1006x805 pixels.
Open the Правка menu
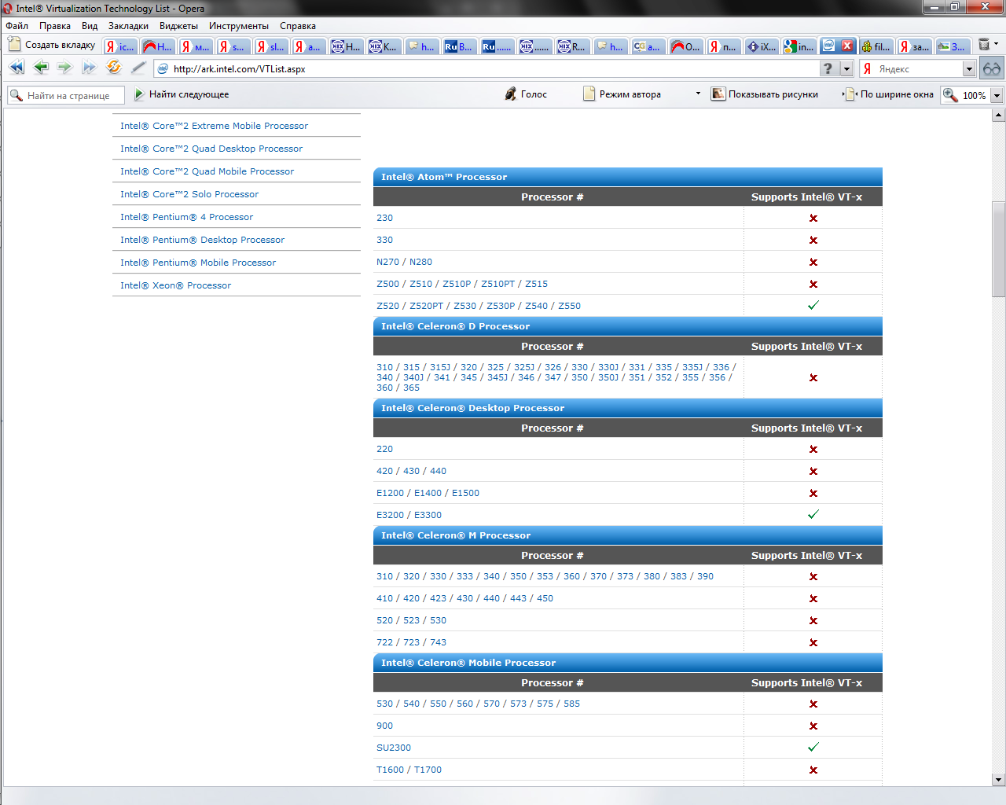[x=55, y=26]
